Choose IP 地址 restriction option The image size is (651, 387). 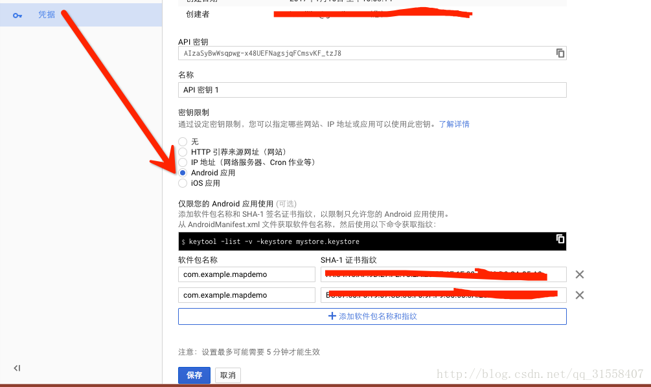tap(182, 162)
